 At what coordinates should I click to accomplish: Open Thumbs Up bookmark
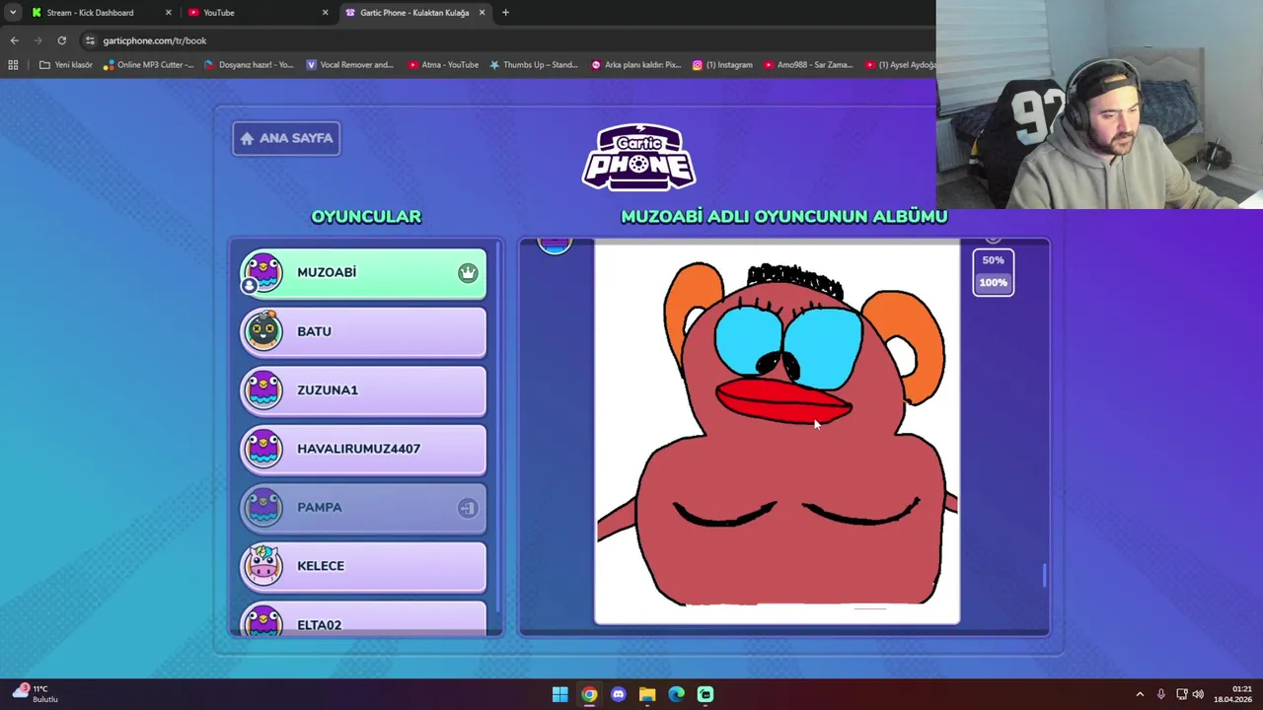(x=534, y=65)
